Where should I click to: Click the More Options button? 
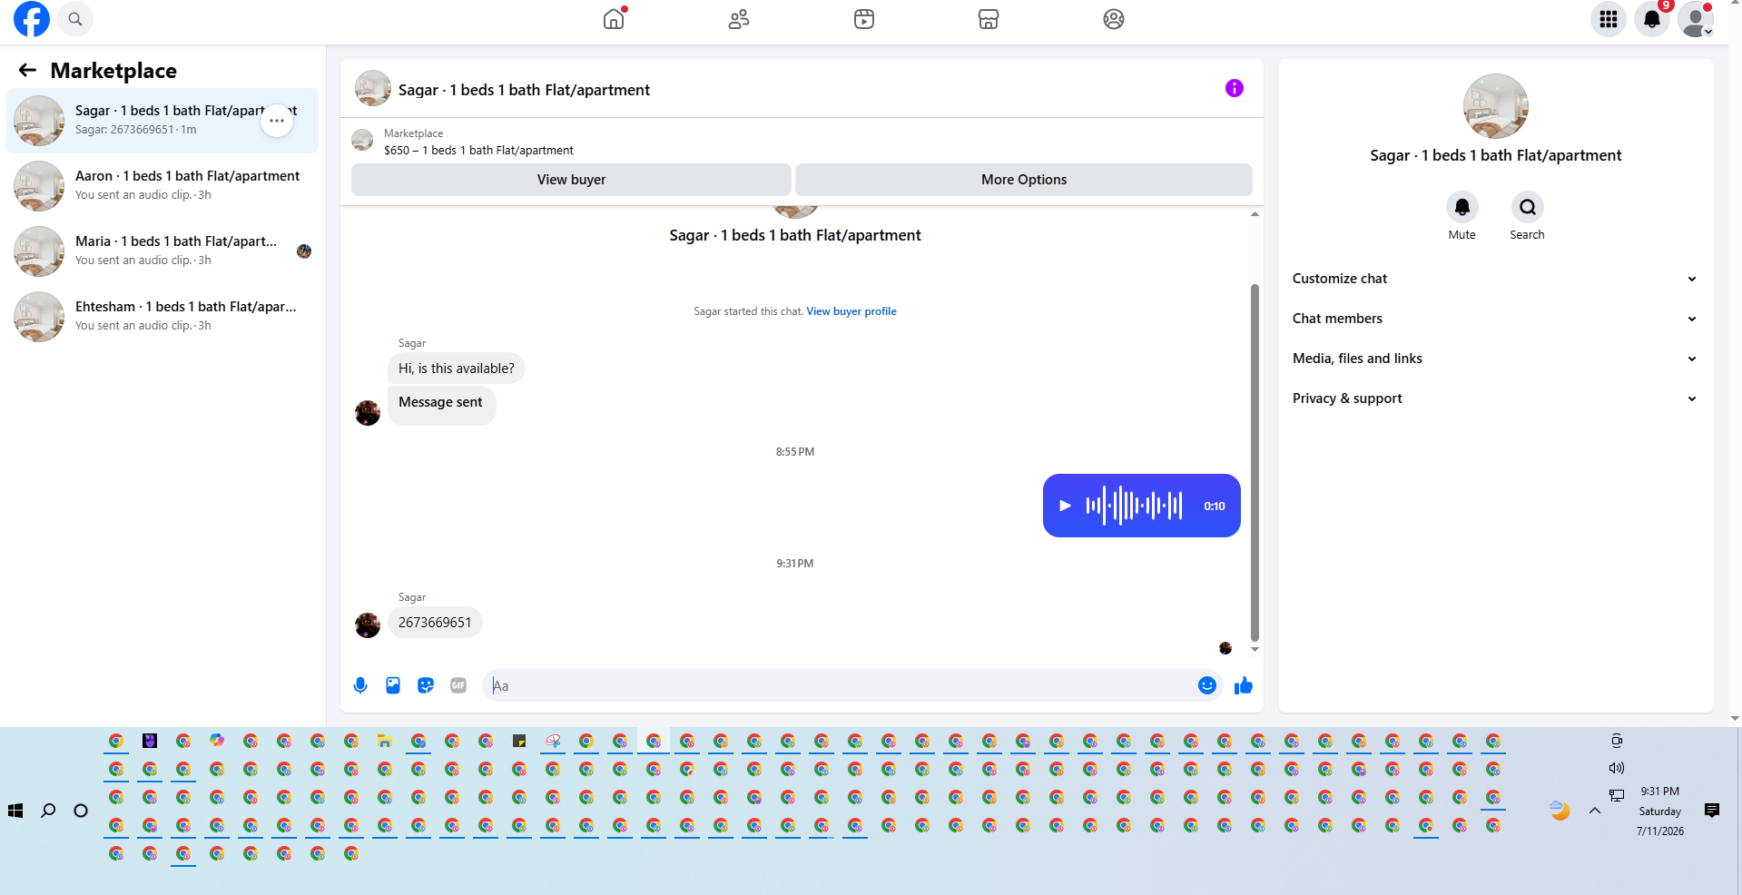click(1024, 180)
